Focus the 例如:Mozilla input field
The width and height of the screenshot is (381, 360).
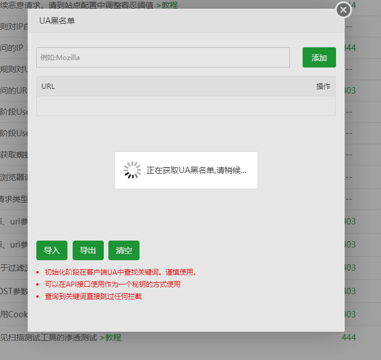[x=163, y=58]
